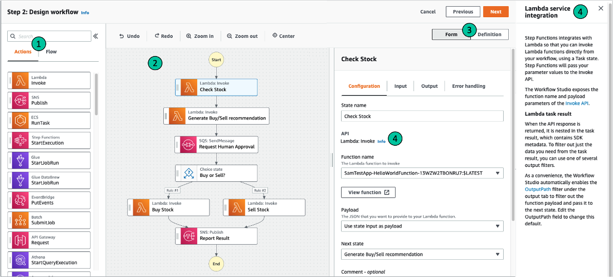This screenshot has height=277, width=613.
Task: Click the actions Search field
Action: (x=49, y=36)
